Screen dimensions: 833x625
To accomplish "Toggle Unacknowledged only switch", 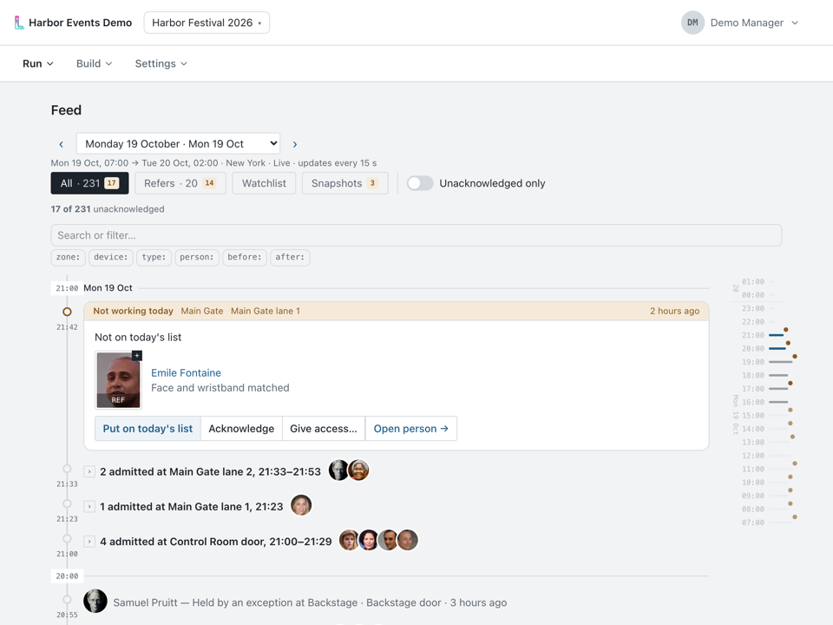I will point(420,183).
